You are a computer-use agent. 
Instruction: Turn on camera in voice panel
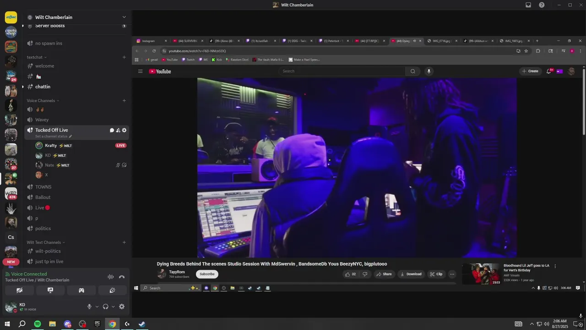[x=19, y=290]
